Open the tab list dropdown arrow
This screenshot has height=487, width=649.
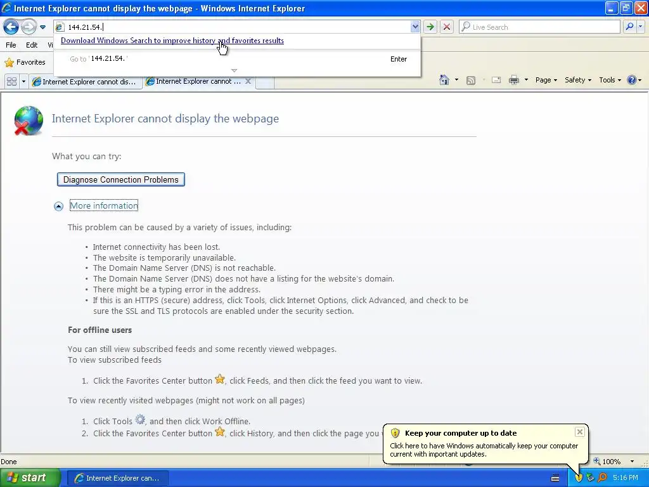coord(23,82)
